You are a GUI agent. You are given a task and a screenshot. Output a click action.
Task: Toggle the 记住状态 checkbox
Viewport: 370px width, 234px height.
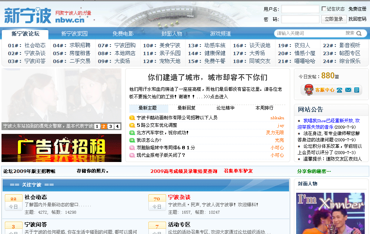[x=324, y=9]
